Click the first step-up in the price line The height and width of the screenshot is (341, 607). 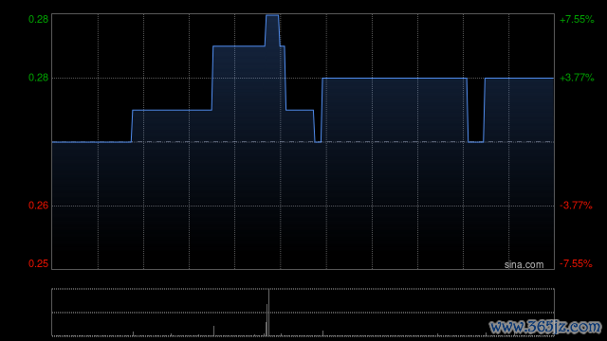tap(132, 126)
